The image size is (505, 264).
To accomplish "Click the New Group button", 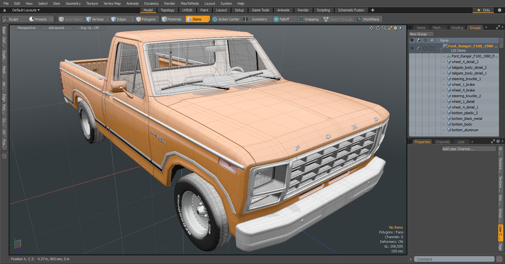I will coord(421,34).
